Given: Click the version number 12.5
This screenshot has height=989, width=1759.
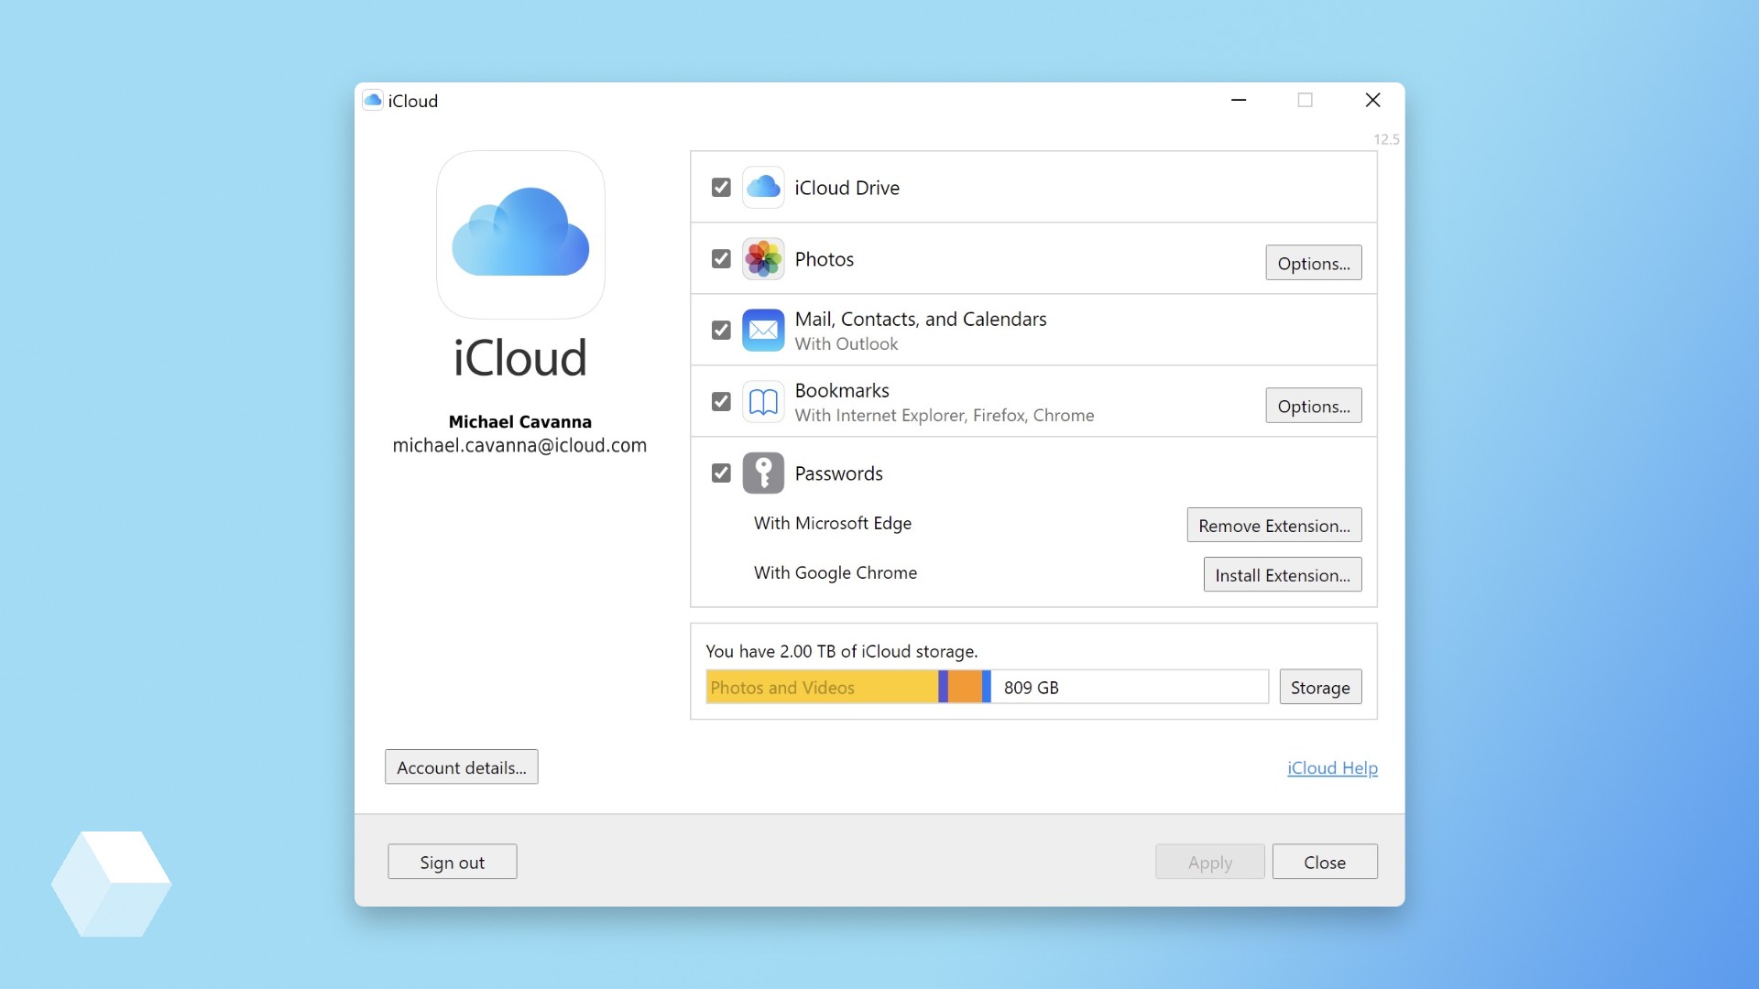Looking at the screenshot, I should click(x=1386, y=139).
